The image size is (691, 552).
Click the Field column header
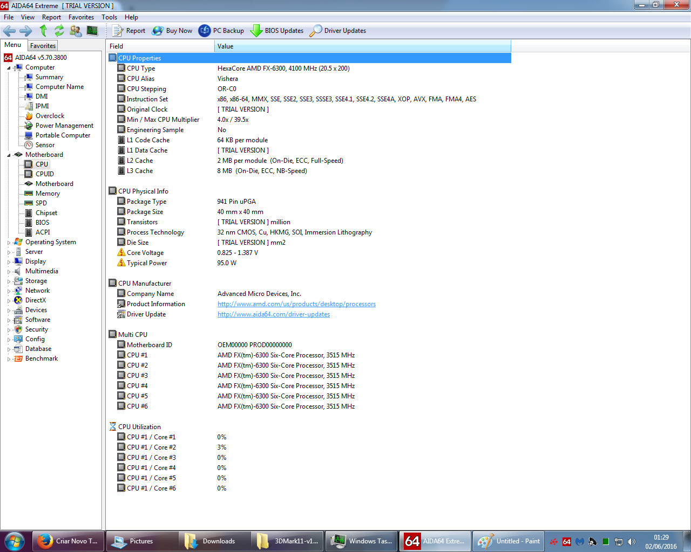[x=160, y=46]
